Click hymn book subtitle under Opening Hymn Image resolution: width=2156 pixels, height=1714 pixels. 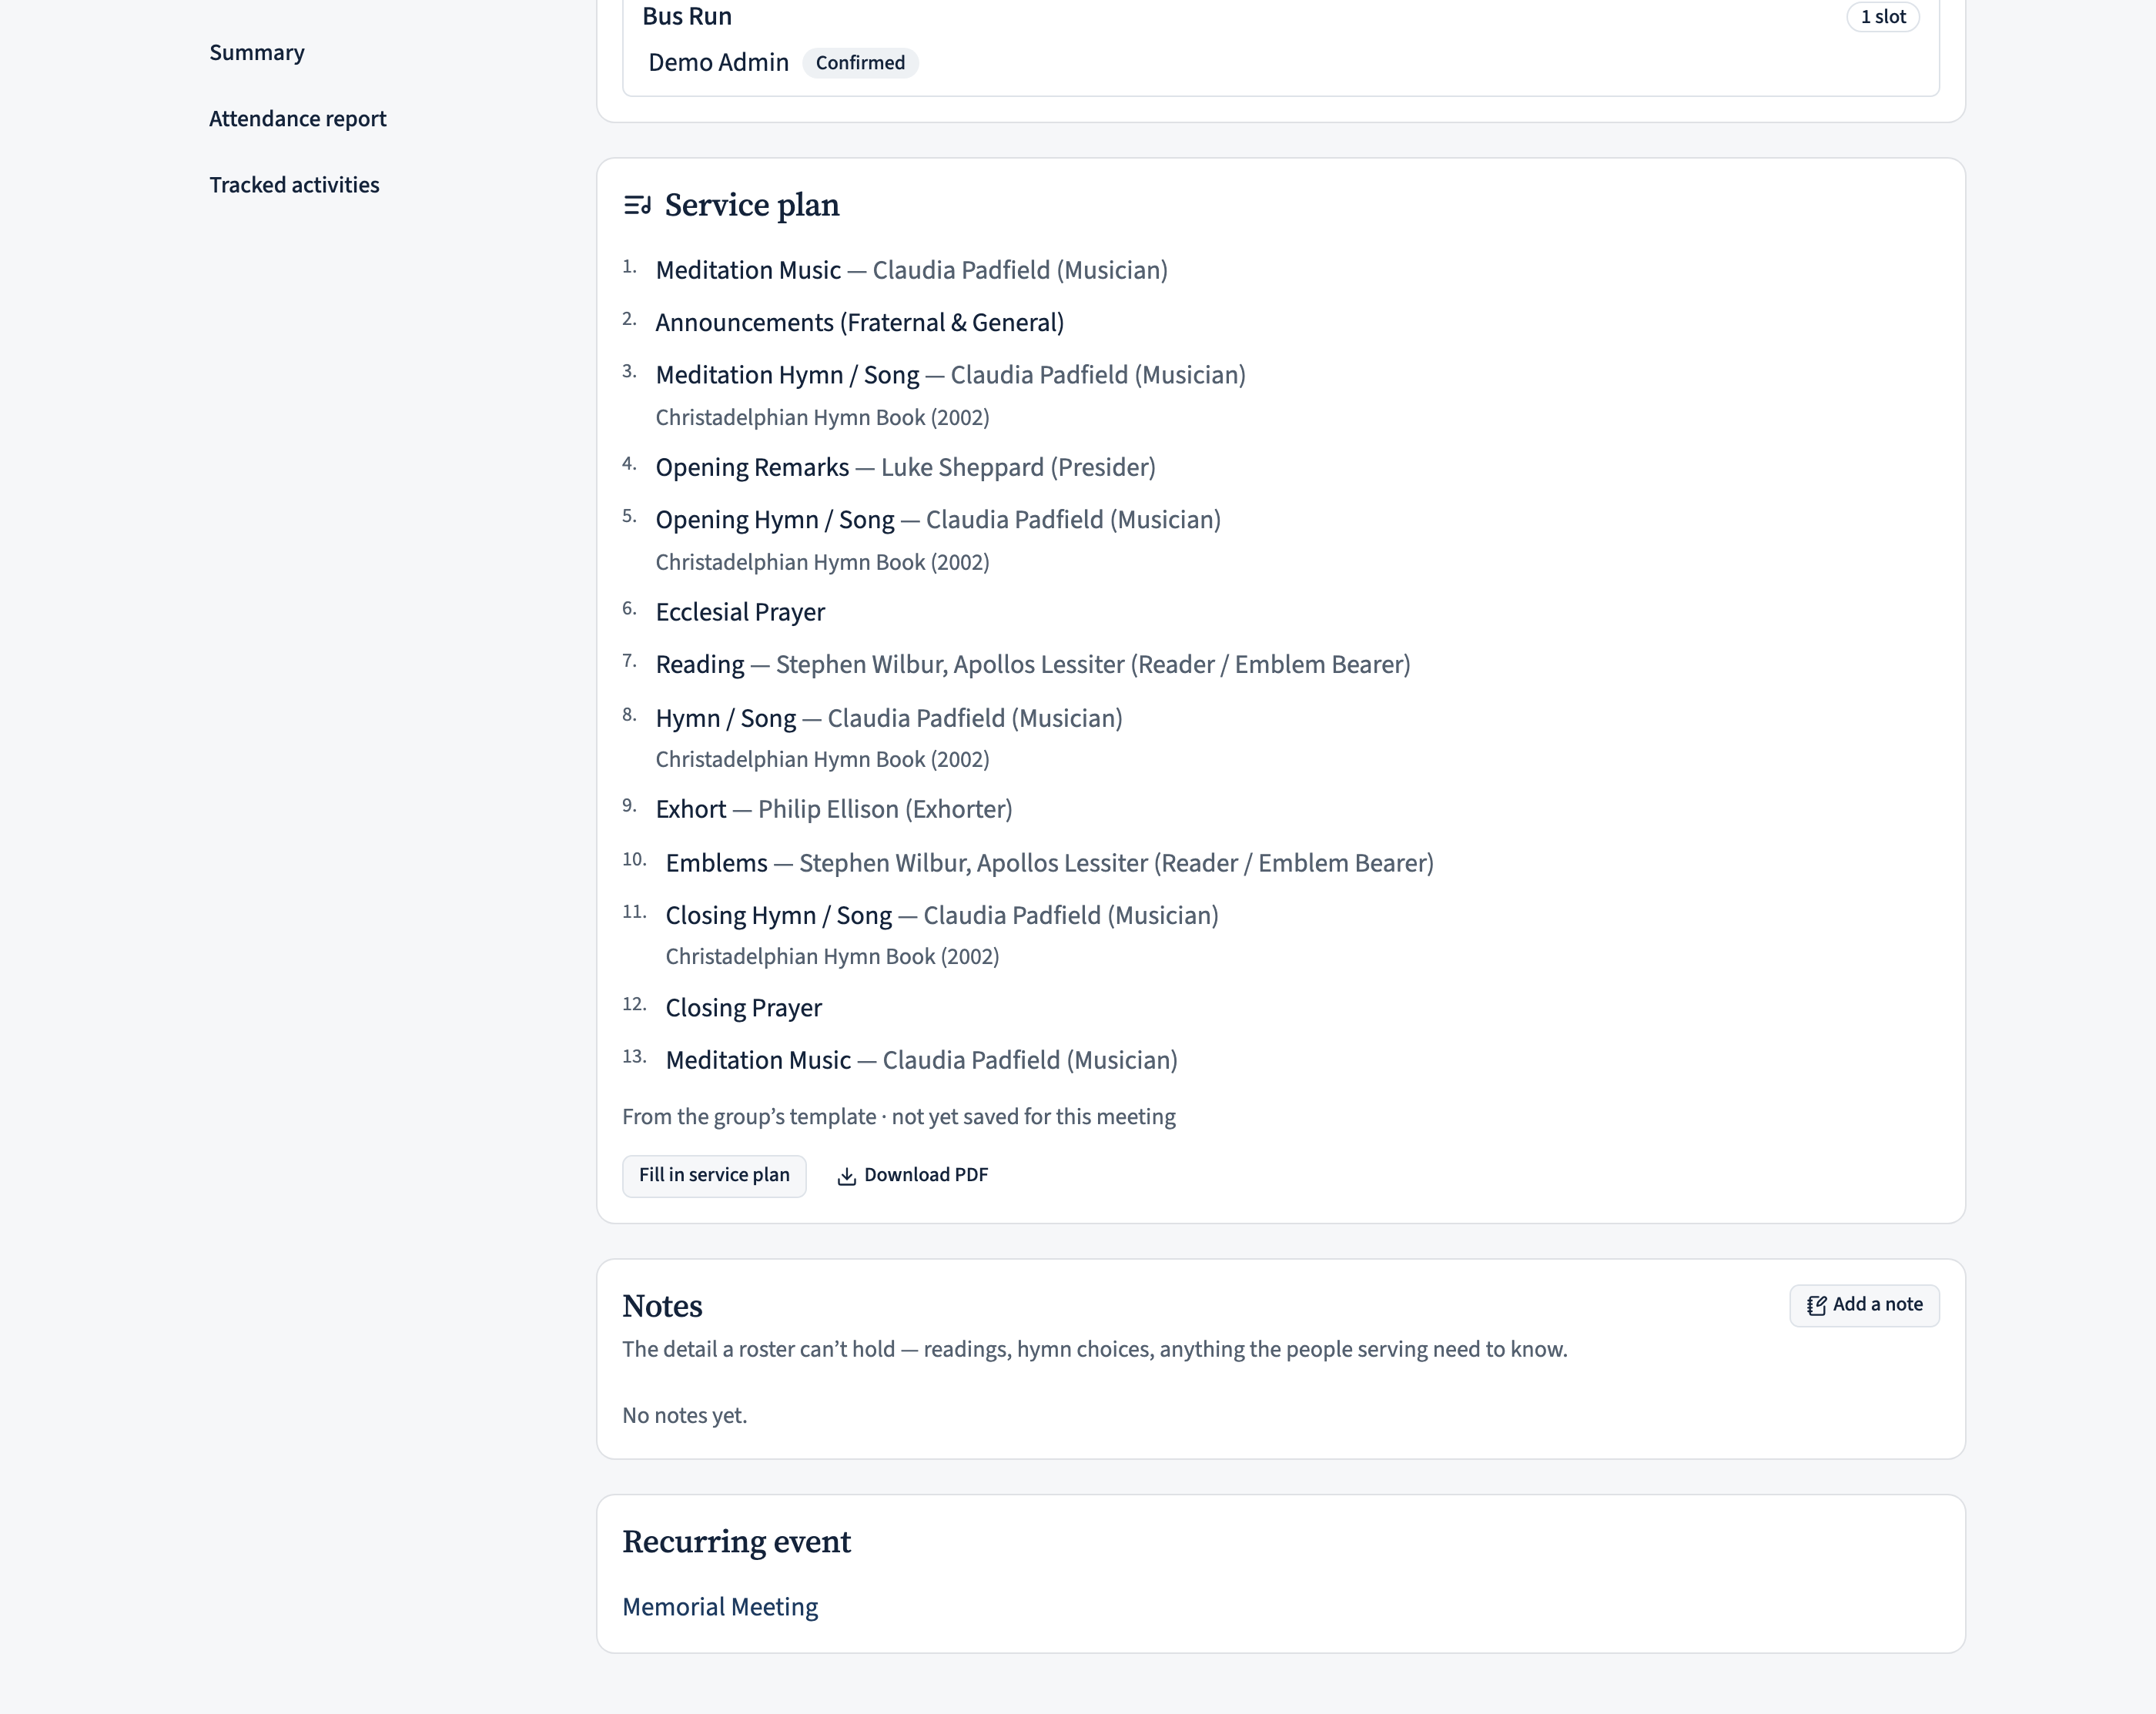(822, 562)
